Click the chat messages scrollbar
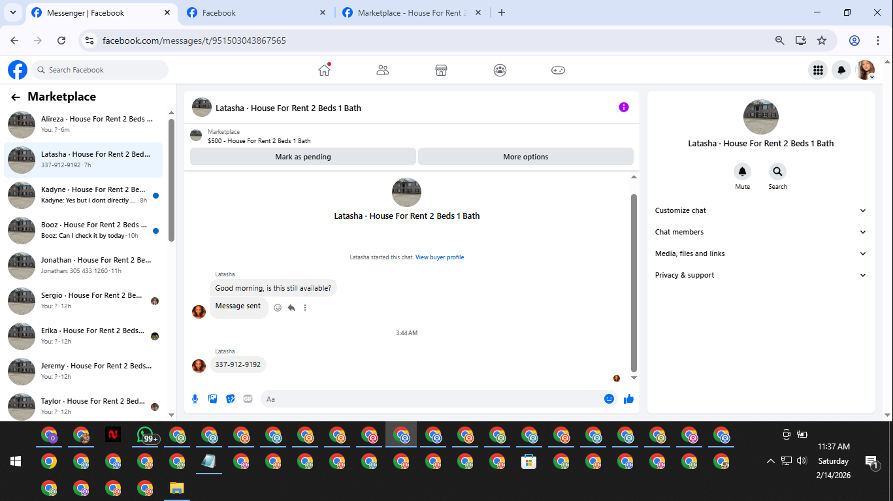This screenshot has width=893, height=501. coord(633,282)
